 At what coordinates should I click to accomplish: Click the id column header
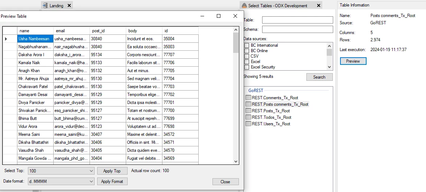click(x=181, y=31)
